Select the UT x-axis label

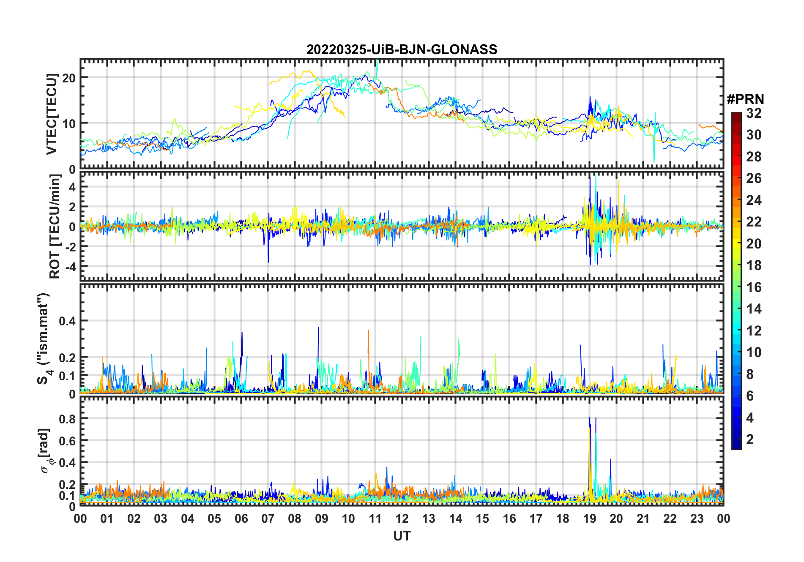click(402, 536)
